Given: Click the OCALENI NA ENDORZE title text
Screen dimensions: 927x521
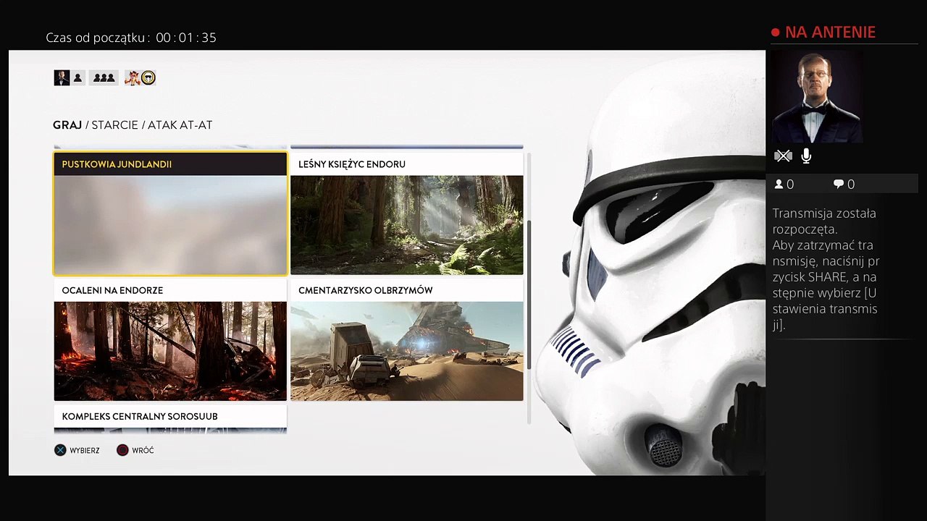Looking at the screenshot, I should pos(112,290).
